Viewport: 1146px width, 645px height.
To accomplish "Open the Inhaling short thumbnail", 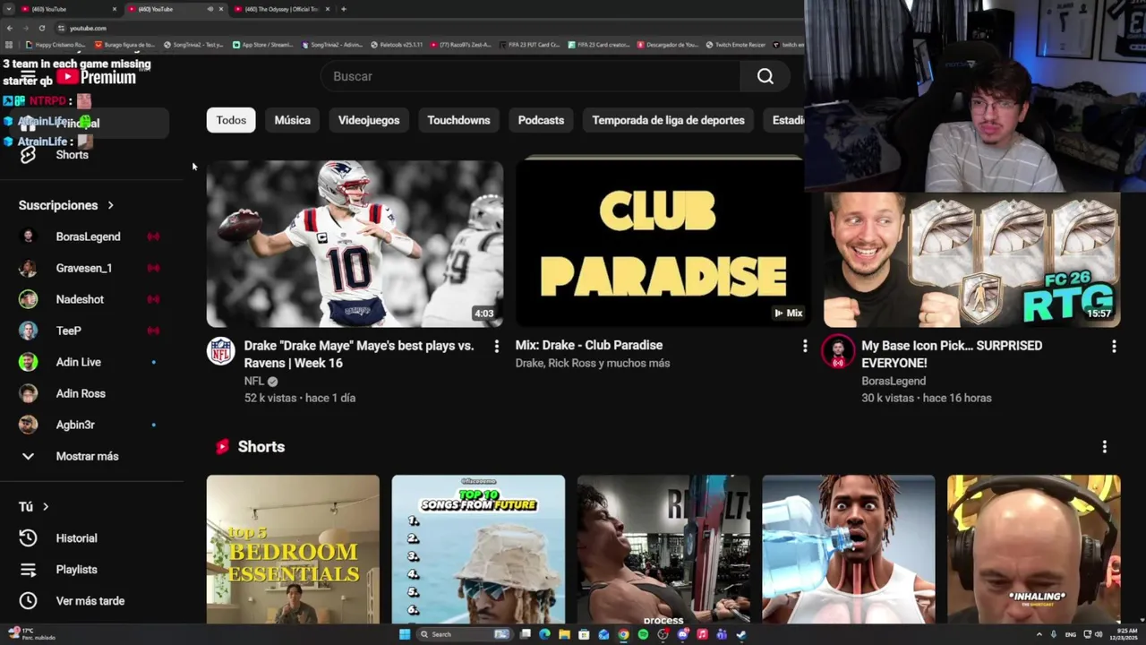I will point(1033,549).
